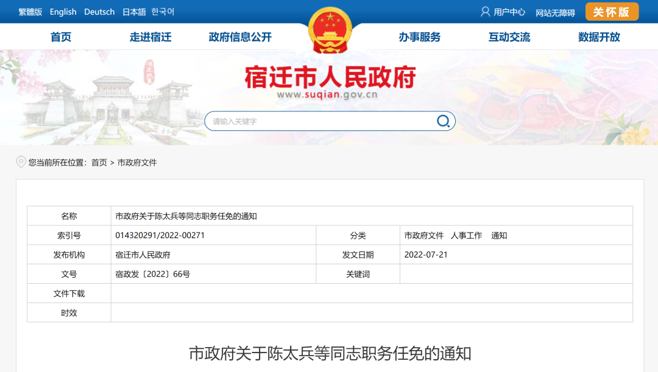
Task: Click the orange 关怀版 button
Action: [x=612, y=12]
